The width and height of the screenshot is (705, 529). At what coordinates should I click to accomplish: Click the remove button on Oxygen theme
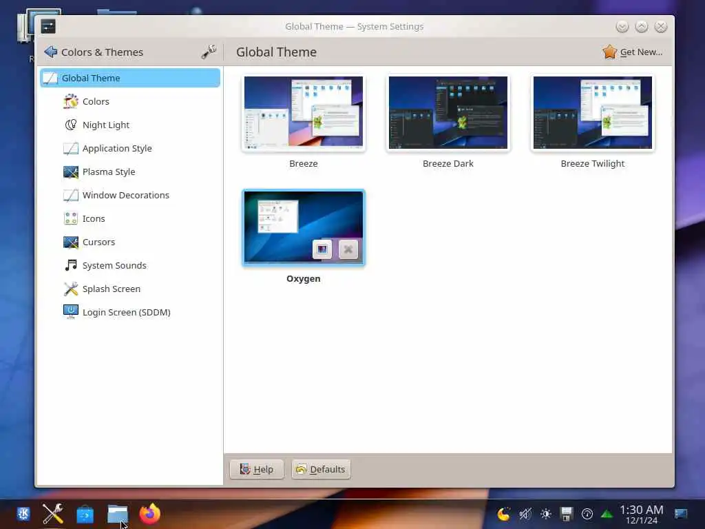(348, 249)
